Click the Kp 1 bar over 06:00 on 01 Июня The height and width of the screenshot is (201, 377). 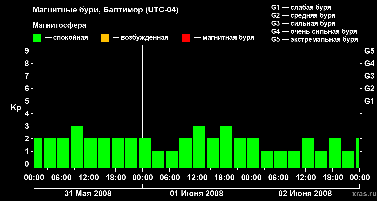(x=172, y=159)
